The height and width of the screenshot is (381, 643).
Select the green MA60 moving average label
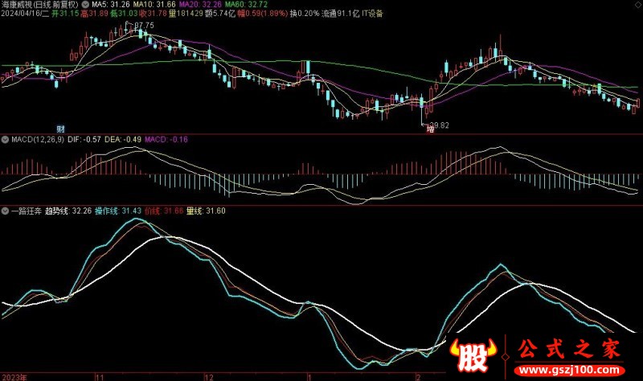236,5
